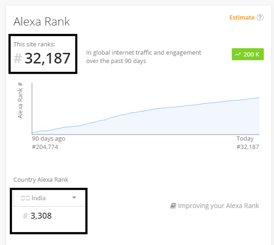Viewport: 274px width, 245px height.
Task: Click the #32,187 value under Today
Action: coord(248,147)
